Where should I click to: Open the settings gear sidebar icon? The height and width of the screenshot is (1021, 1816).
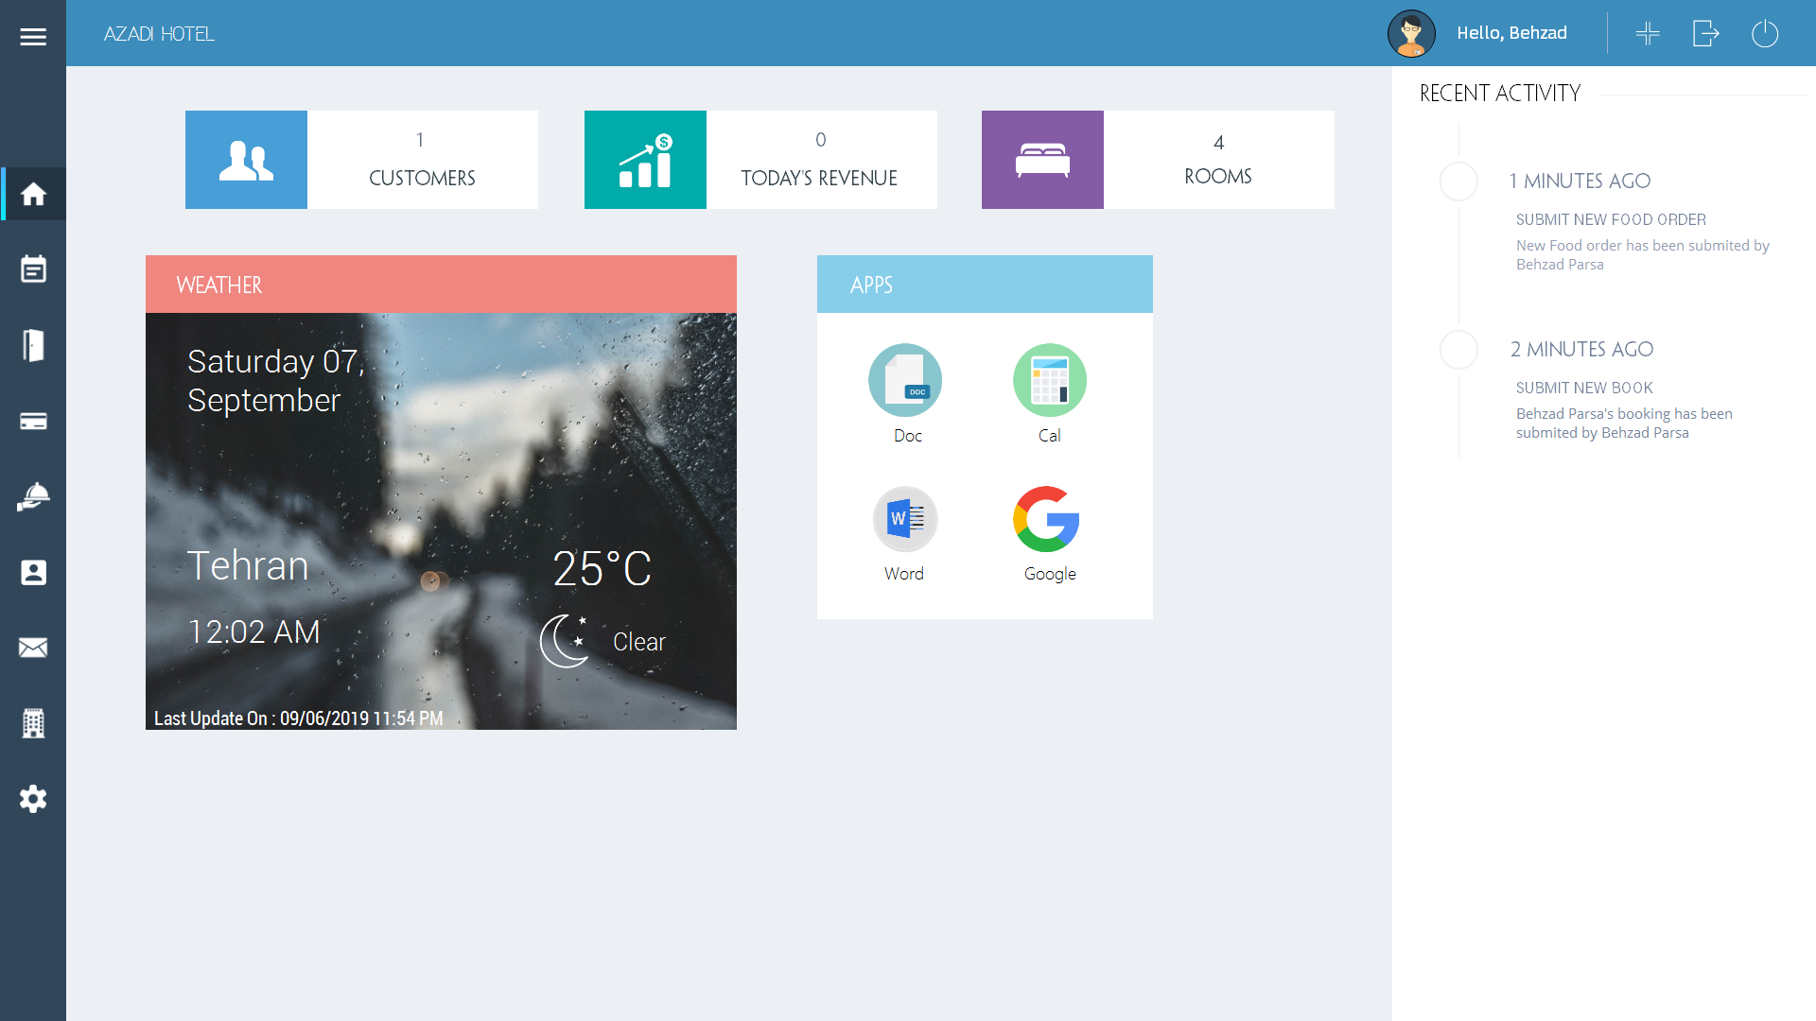pyautogui.click(x=33, y=799)
